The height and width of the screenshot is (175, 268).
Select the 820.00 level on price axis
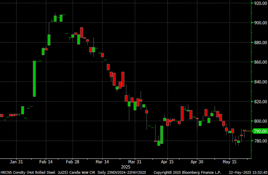coord(260,101)
